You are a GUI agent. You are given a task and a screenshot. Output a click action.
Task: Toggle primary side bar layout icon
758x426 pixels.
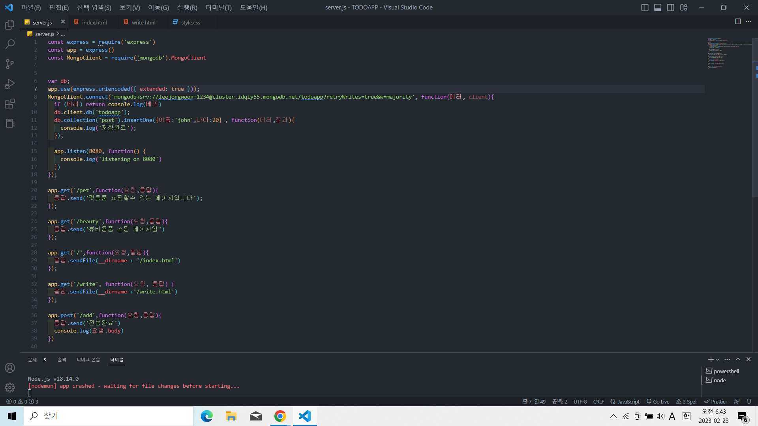click(645, 7)
